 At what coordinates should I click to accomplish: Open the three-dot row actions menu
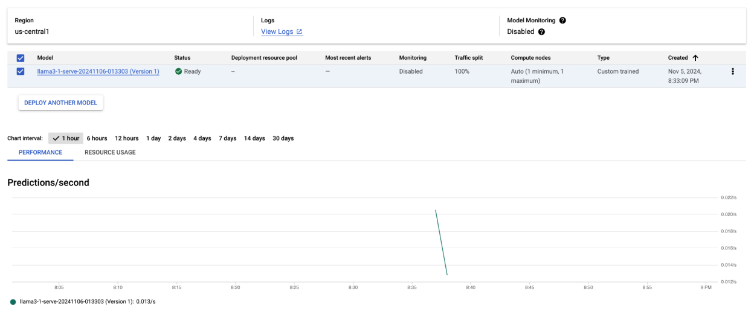point(733,72)
